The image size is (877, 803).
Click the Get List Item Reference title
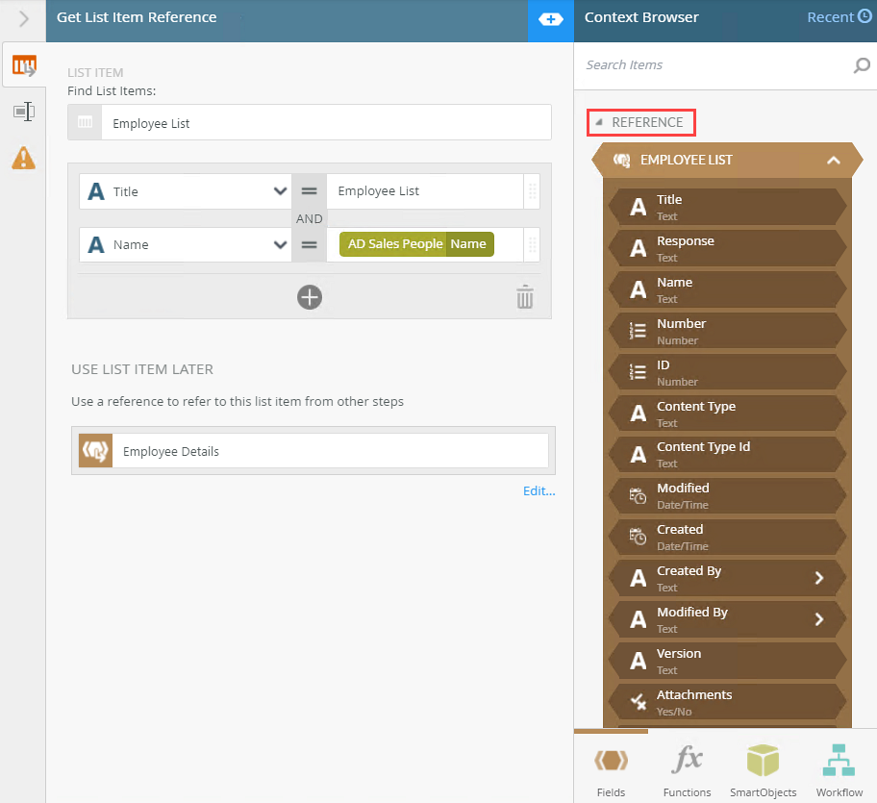coord(137,17)
